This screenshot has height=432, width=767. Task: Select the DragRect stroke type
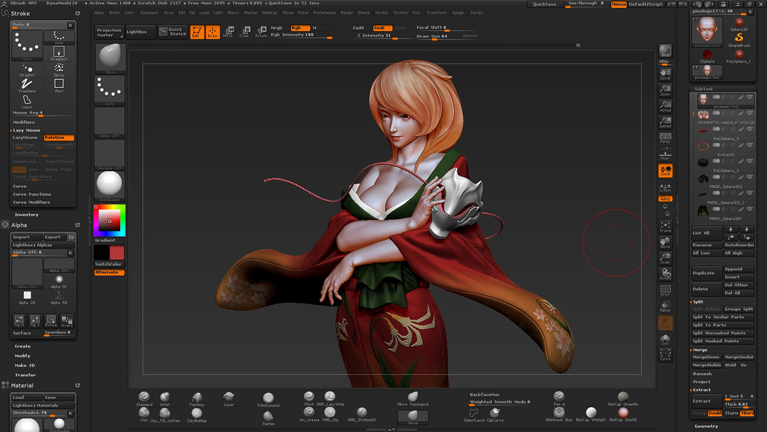pyautogui.click(x=59, y=54)
